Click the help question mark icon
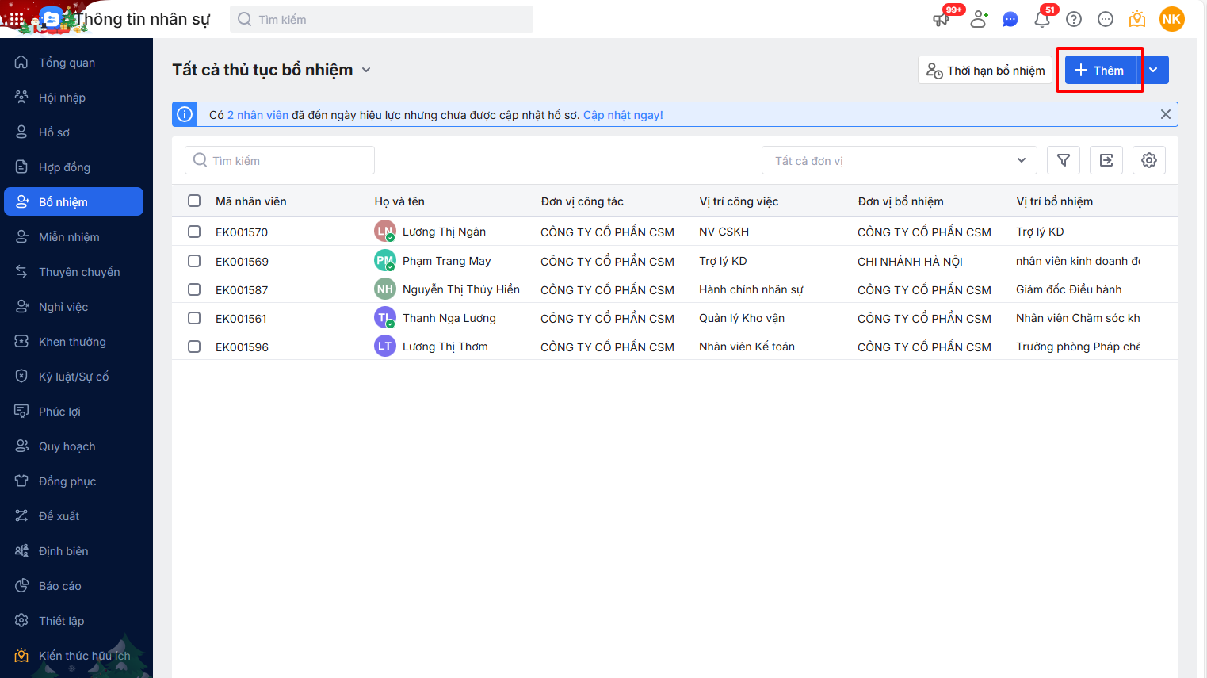The width and height of the screenshot is (1207, 678). tap(1074, 19)
